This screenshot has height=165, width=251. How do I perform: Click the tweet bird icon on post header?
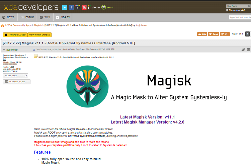click(x=243, y=50)
